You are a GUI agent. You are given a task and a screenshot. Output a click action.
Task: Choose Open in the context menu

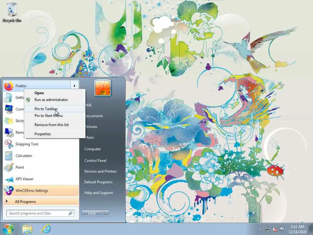tap(55, 93)
